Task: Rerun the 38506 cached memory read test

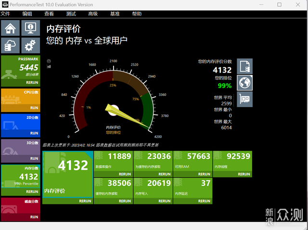Action: (125, 201)
